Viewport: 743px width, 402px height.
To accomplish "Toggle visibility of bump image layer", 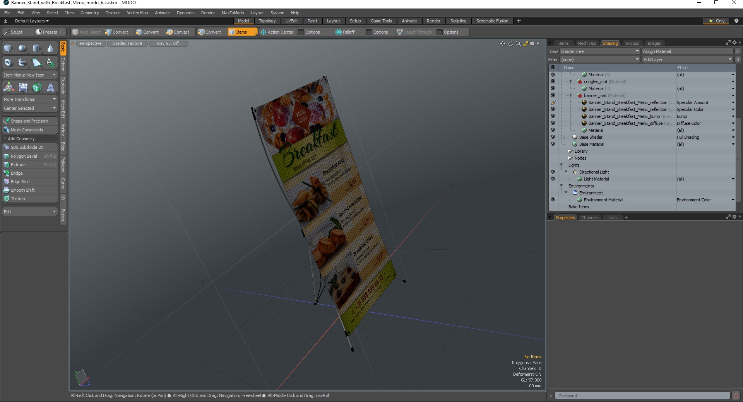I will [x=553, y=116].
